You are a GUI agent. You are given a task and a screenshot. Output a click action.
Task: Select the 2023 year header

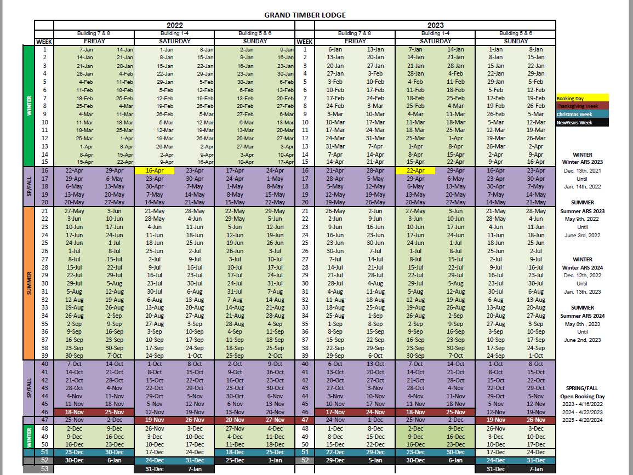point(435,25)
